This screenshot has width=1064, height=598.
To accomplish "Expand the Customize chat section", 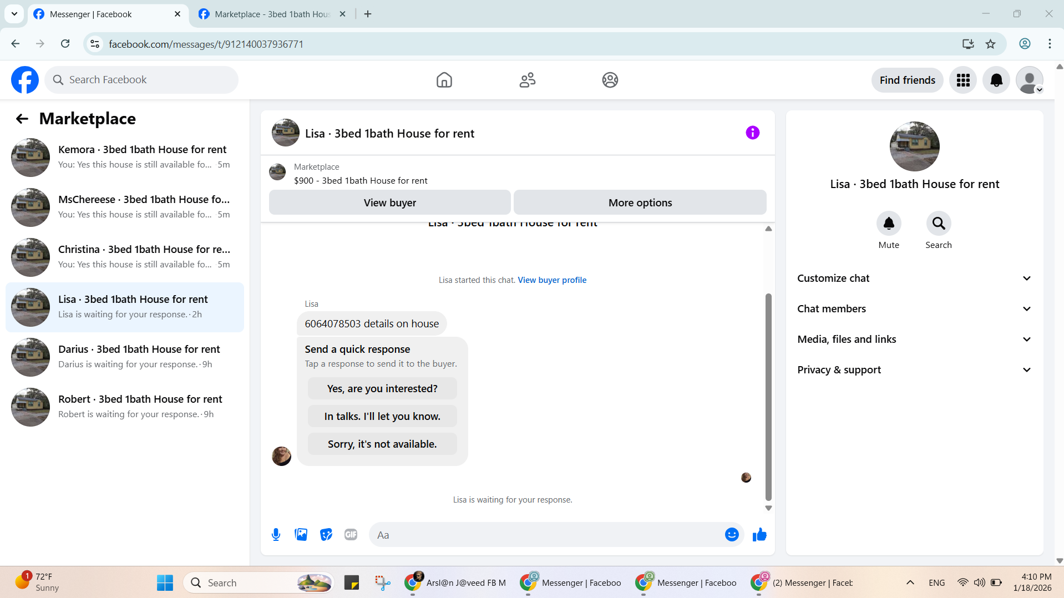I will coord(914,278).
